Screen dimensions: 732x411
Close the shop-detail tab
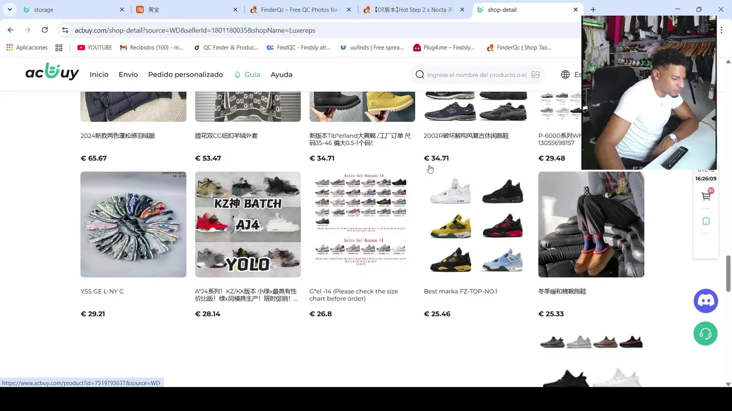click(x=575, y=10)
